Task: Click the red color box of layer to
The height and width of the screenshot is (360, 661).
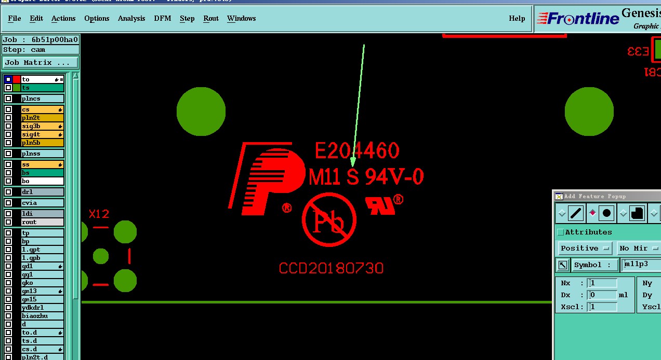Action: 17,79
